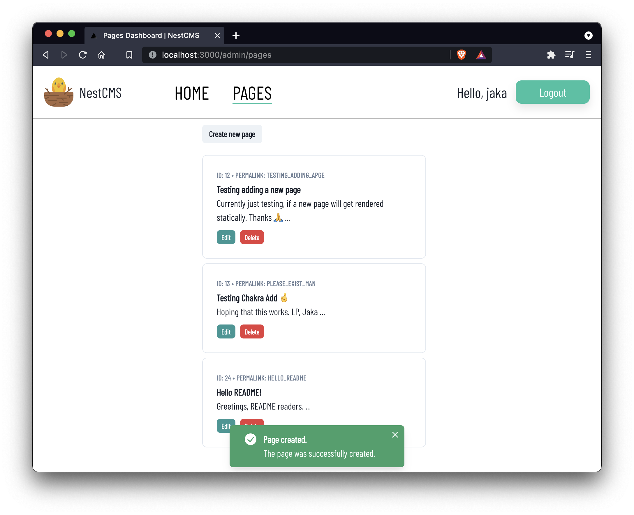Select the PAGES navigation item
Image resolution: width=634 pixels, height=515 pixels.
tap(252, 93)
